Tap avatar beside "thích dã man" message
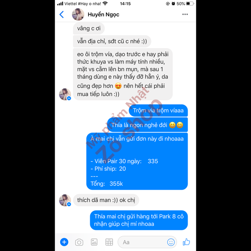Image resolution: width=251 pixels, height=251 pixels. click(65, 200)
